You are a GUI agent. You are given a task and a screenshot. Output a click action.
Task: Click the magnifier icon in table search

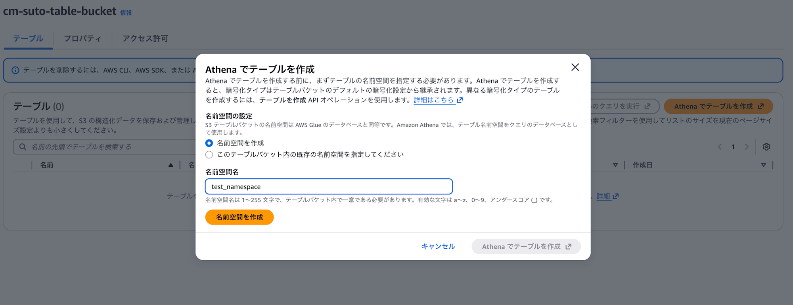tap(23, 147)
